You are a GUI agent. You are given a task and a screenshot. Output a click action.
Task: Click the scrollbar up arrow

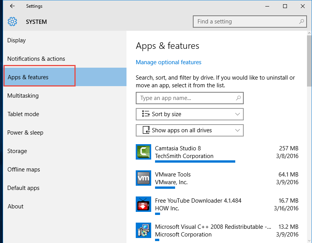click(309, 33)
